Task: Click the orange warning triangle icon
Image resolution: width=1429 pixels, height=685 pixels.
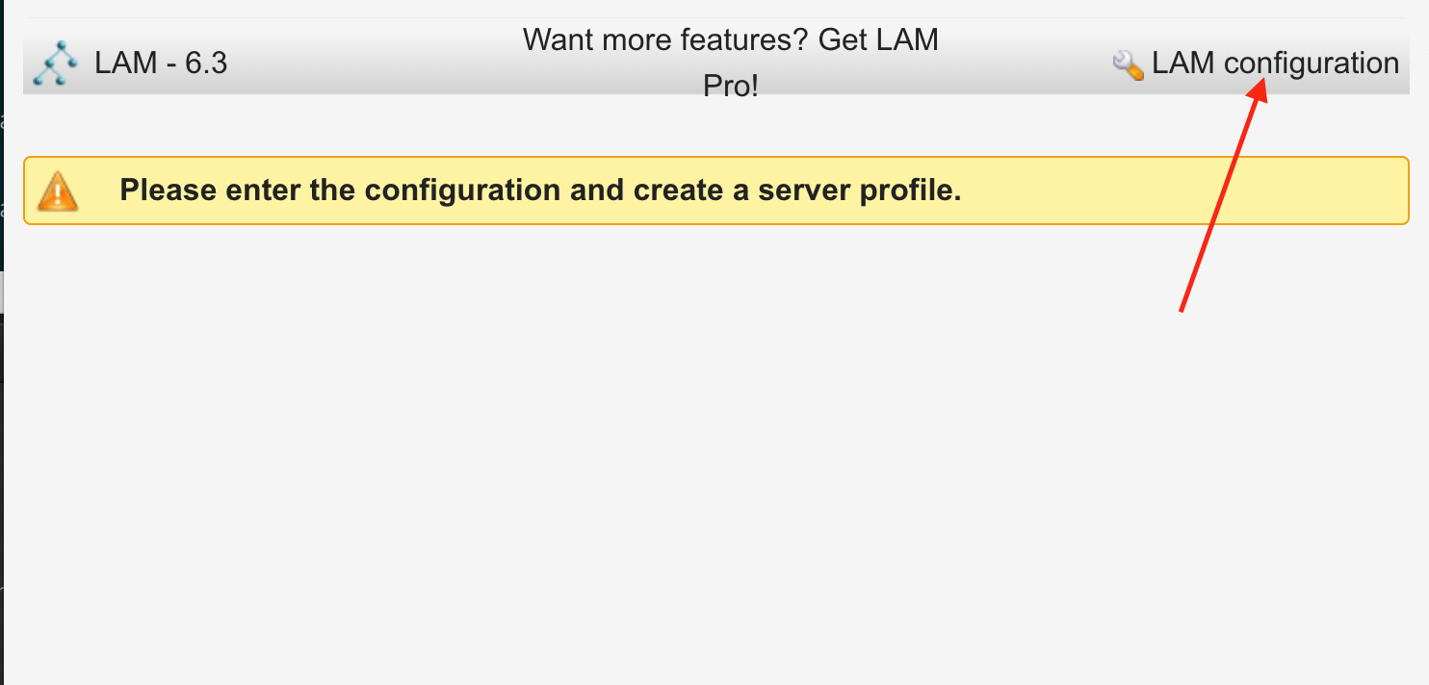Action: tap(58, 190)
